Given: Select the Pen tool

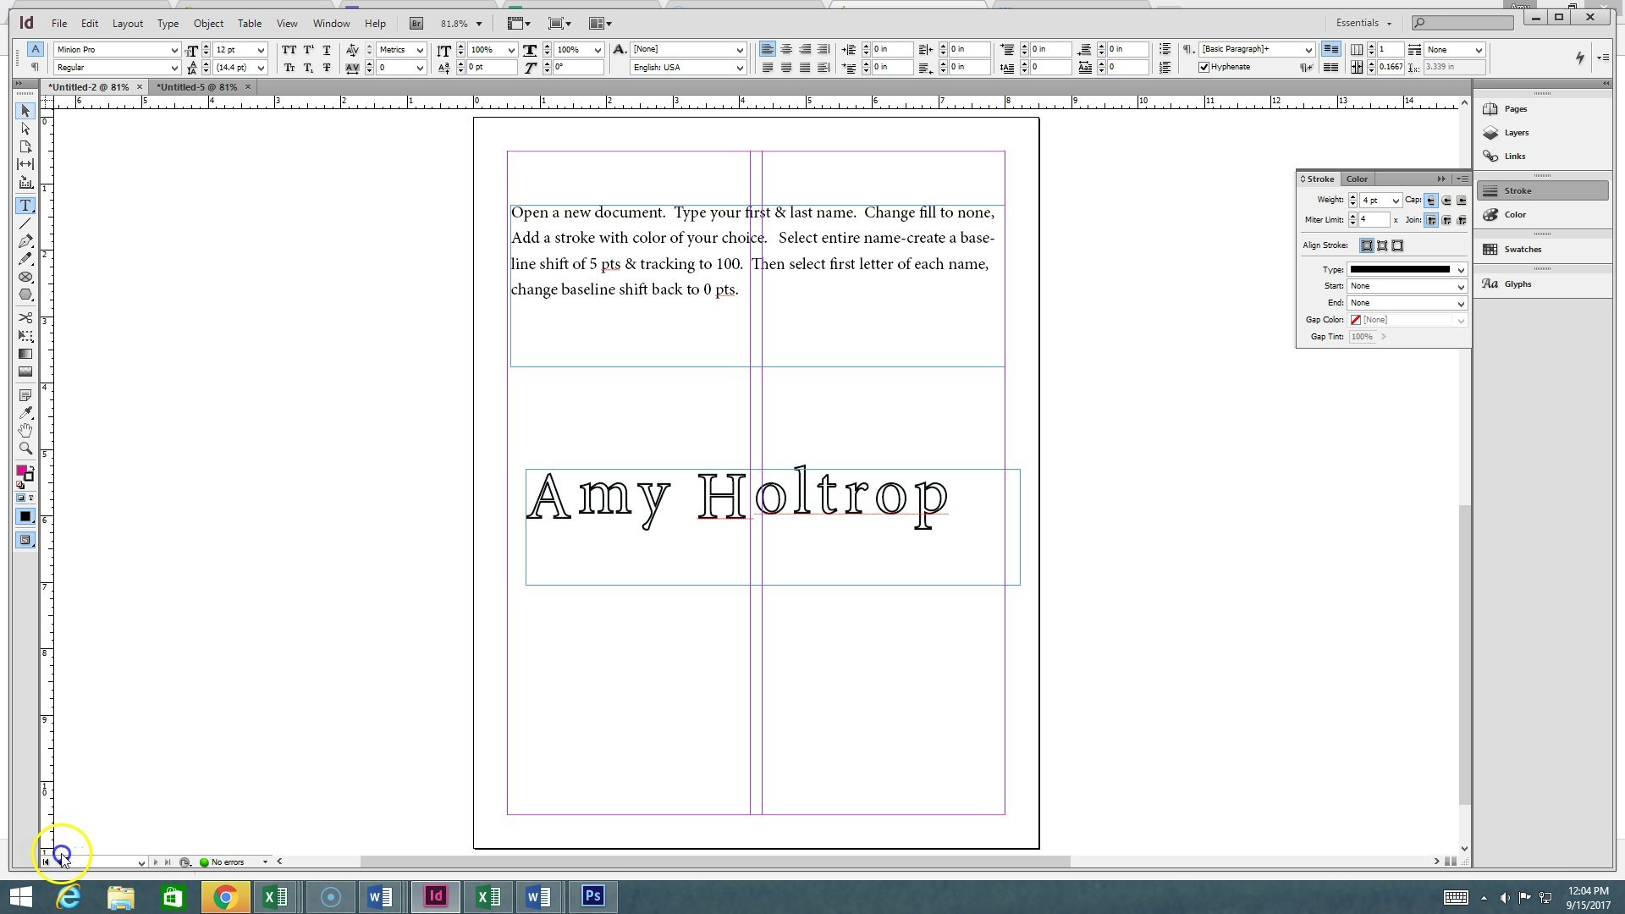Looking at the screenshot, I should [x=25, y=241].
